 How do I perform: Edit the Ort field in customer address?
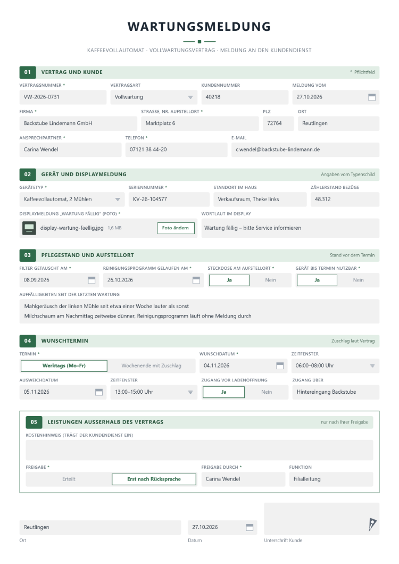click(x=338, y=123)
